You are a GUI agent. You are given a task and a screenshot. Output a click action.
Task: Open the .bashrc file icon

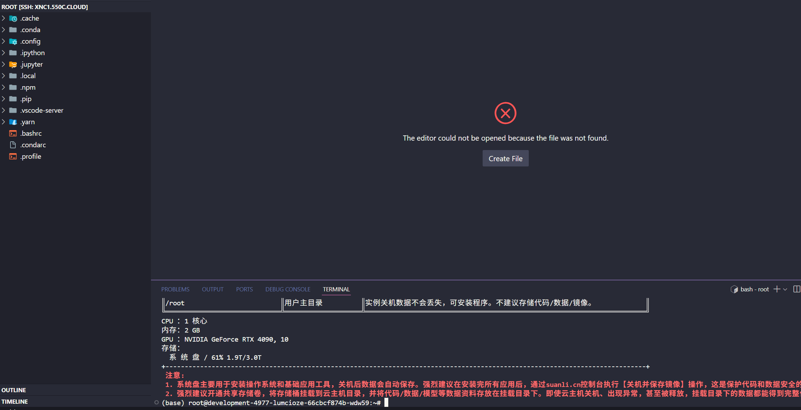(13, 133)
